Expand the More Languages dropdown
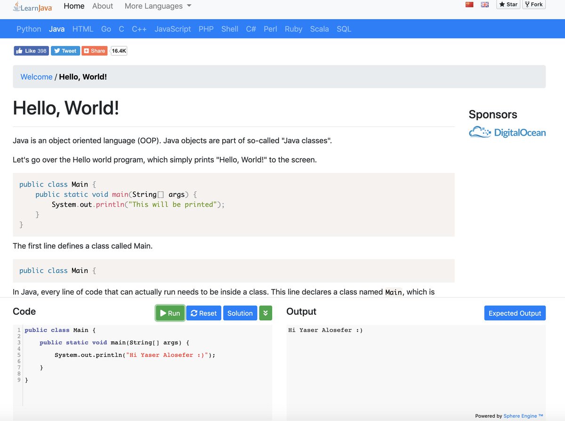The height and width of the screenshot is (421, 565). click(158, 6)
